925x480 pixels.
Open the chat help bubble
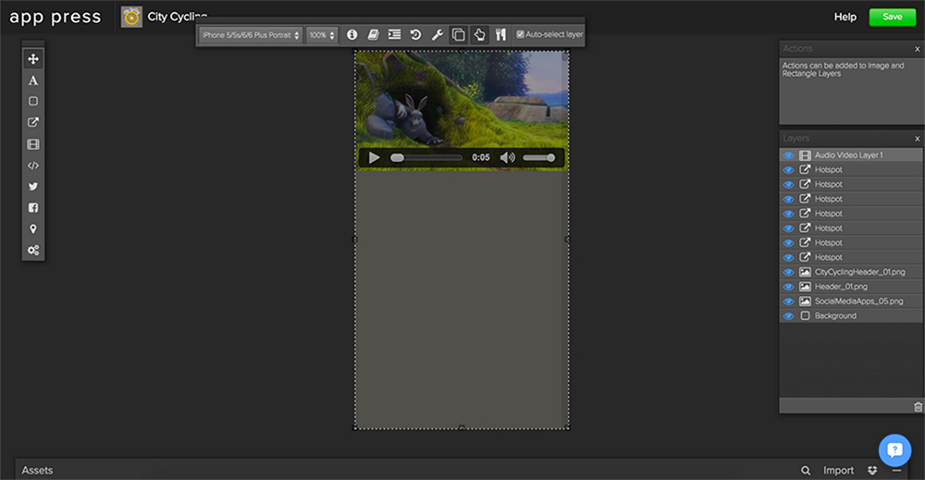pos(894,449)
